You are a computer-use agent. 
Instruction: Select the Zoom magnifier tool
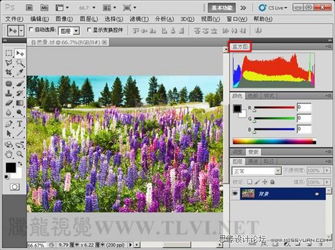coord(20,154)
